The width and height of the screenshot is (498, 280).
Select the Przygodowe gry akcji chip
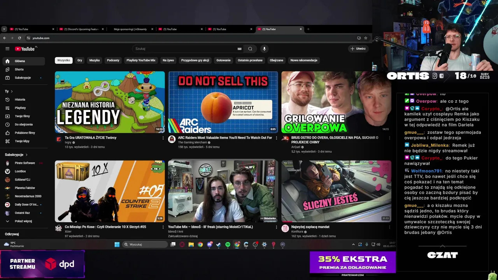coord(195,60)
